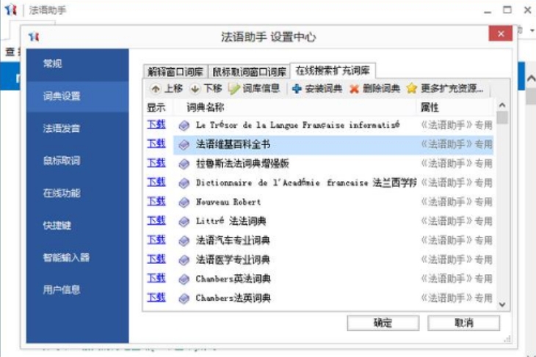
Task: Click the dictionary list scrollbar down arrow
Action: (501, 304)
